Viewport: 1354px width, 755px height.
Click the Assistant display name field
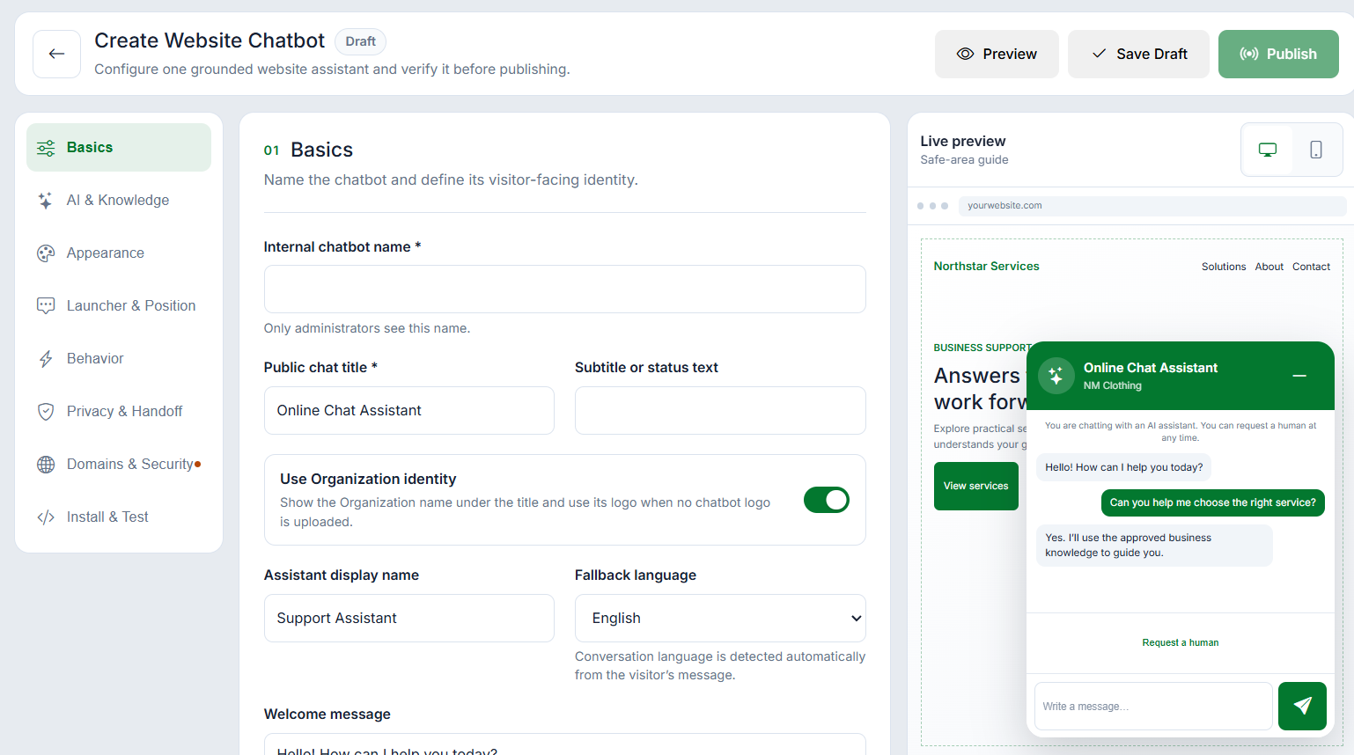(409, 618)
